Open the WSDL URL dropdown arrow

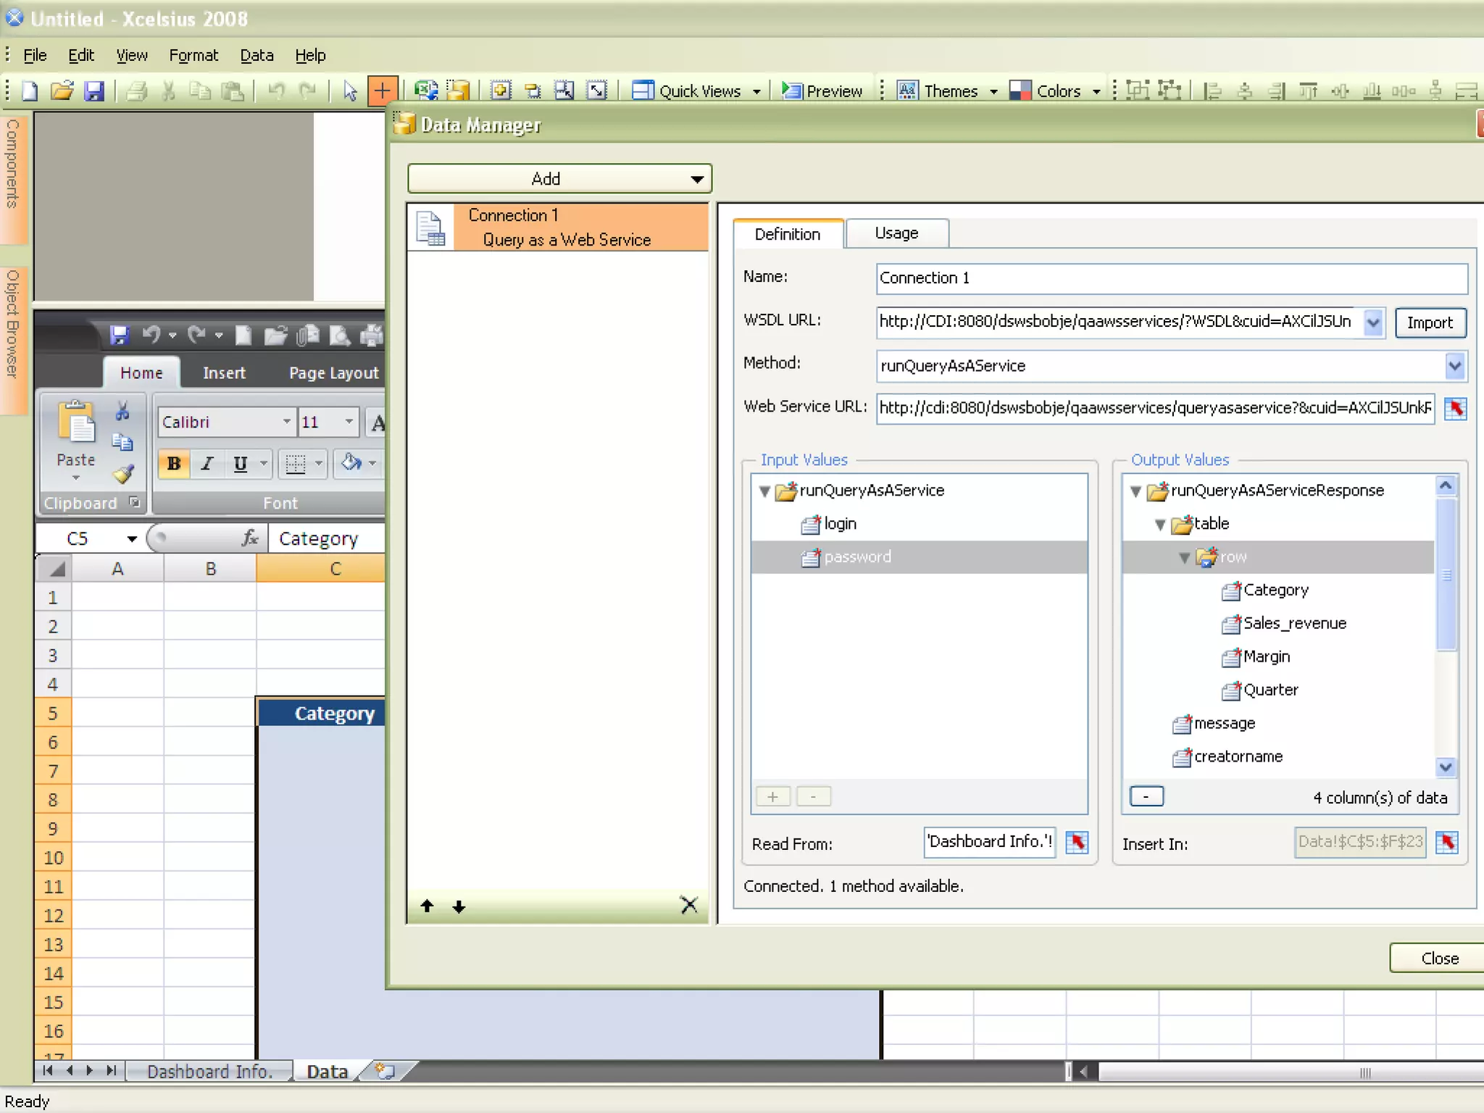pos(1373,322)
